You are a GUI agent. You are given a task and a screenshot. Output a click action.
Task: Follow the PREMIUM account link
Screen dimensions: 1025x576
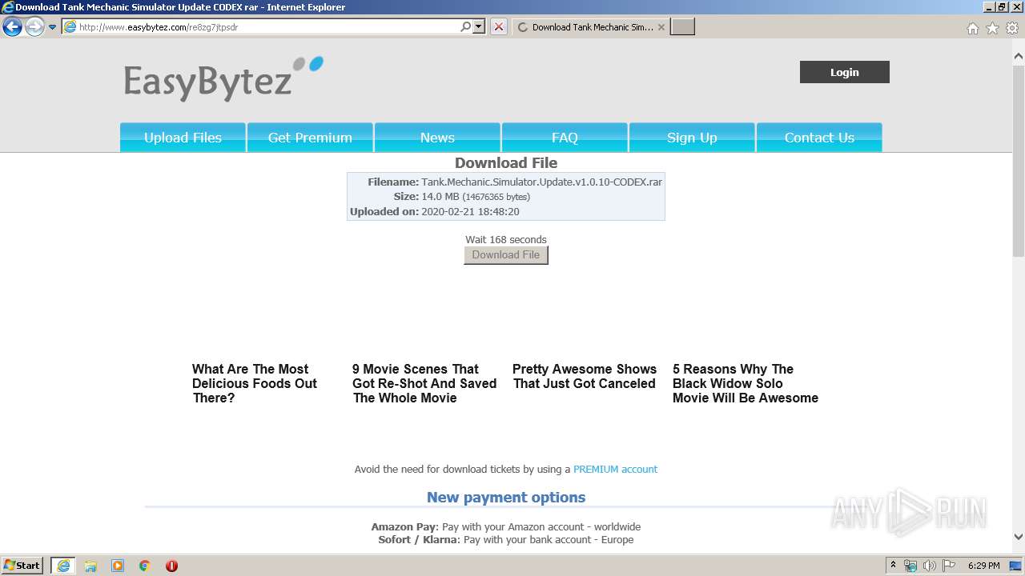click(x=615, y=469)
